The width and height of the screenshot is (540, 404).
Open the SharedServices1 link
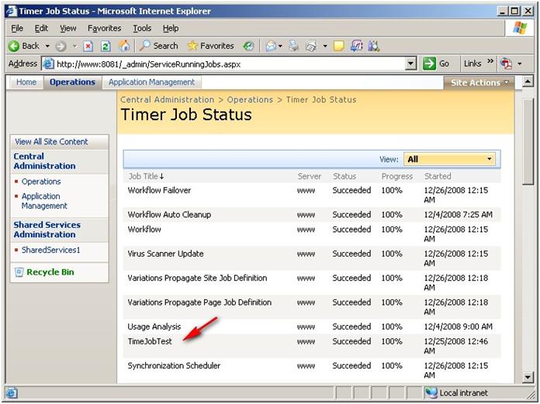[x=50, y=250]
